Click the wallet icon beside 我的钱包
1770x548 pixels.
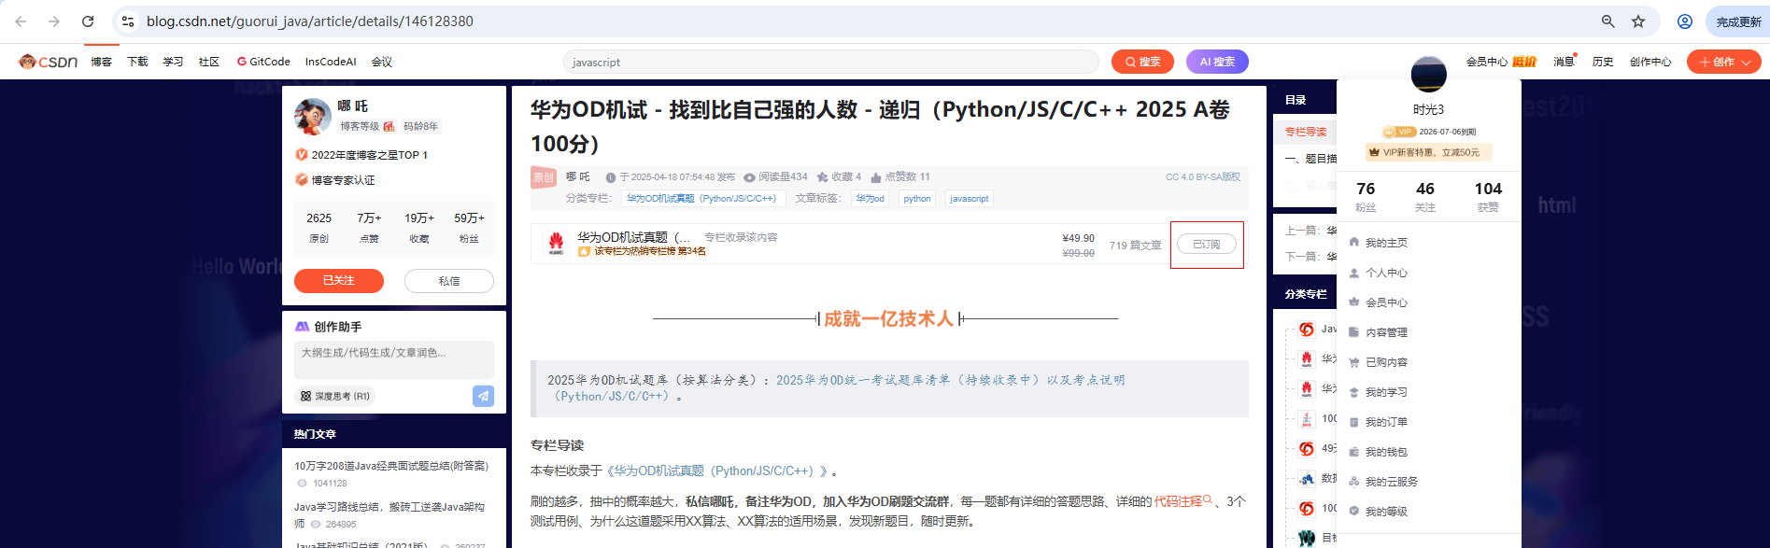tap(1353, 452)
